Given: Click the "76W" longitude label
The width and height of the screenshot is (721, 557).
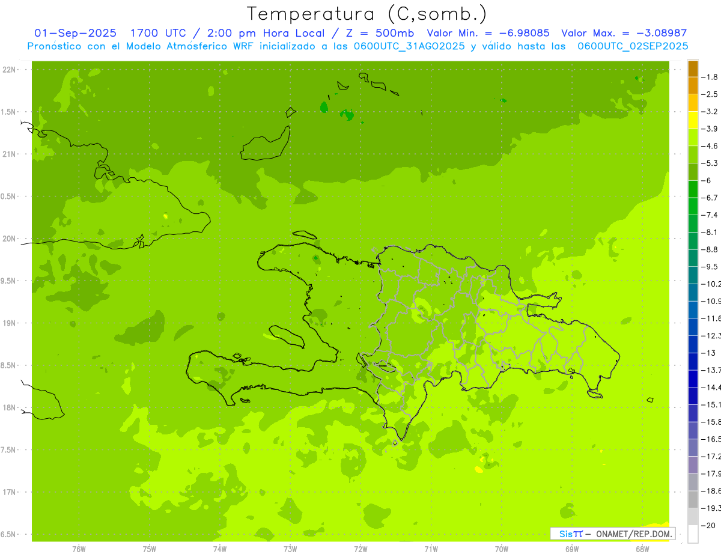Looking at the screenshot, I should [x=79, y=549].
